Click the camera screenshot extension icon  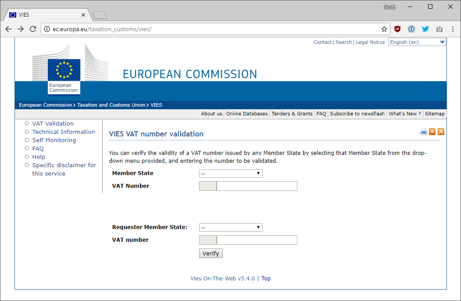coord(439,29)
